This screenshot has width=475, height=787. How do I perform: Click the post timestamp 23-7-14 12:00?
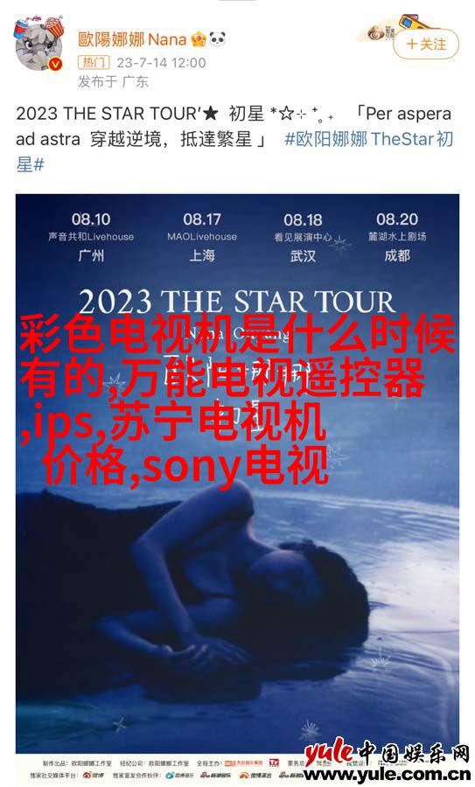coord(161,63)
